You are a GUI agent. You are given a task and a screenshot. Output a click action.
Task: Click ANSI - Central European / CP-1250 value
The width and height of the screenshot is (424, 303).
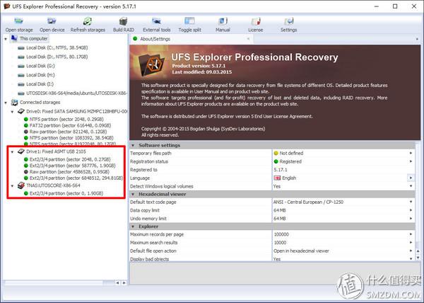[x=308, y=202]
